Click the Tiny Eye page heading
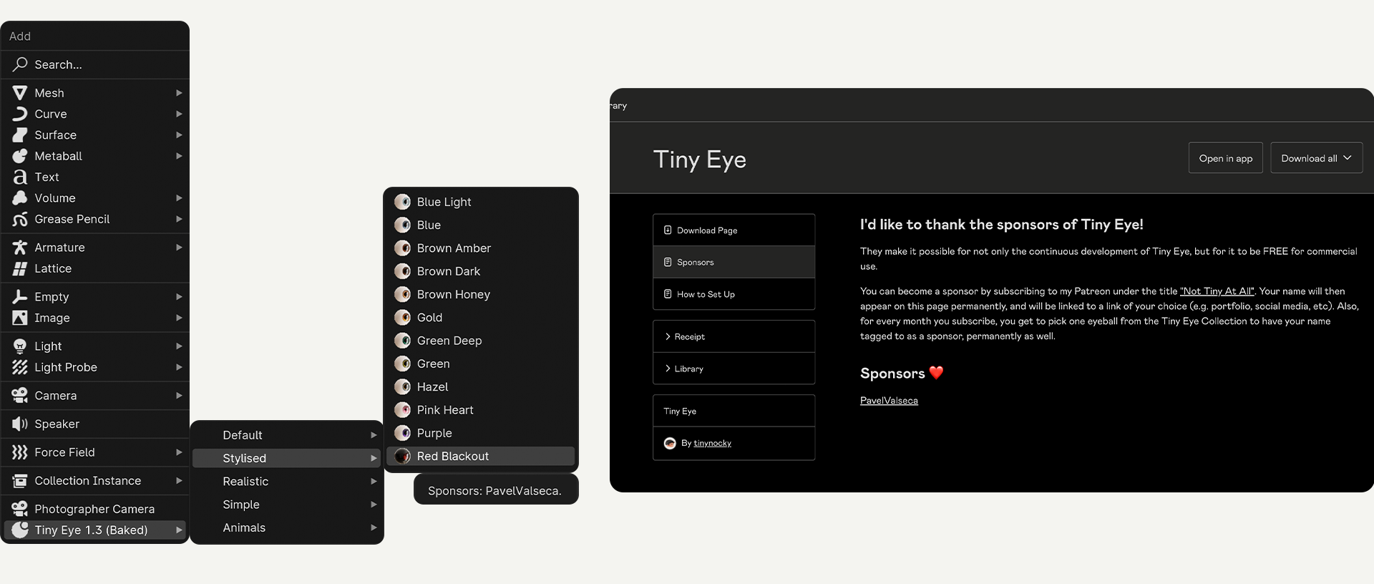Image resolution: width=1374 pixels, height=584 pixels. point(700,159)
